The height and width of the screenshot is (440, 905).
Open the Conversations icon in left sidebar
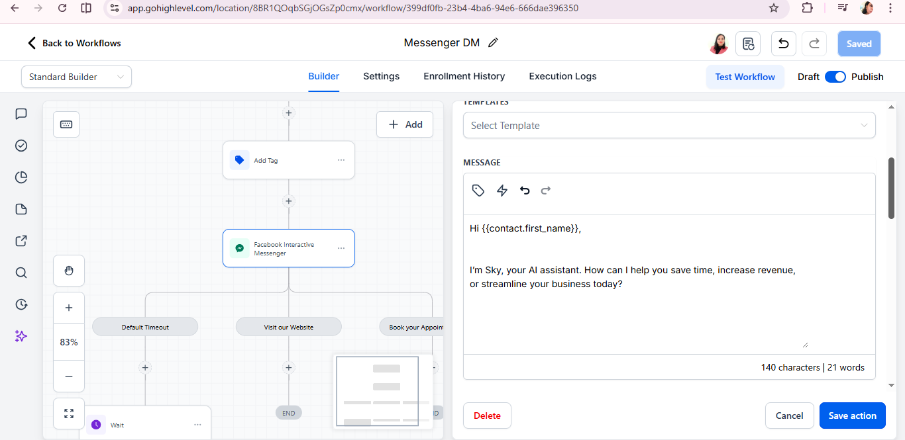pyautogui.click(x=21, y=113)
